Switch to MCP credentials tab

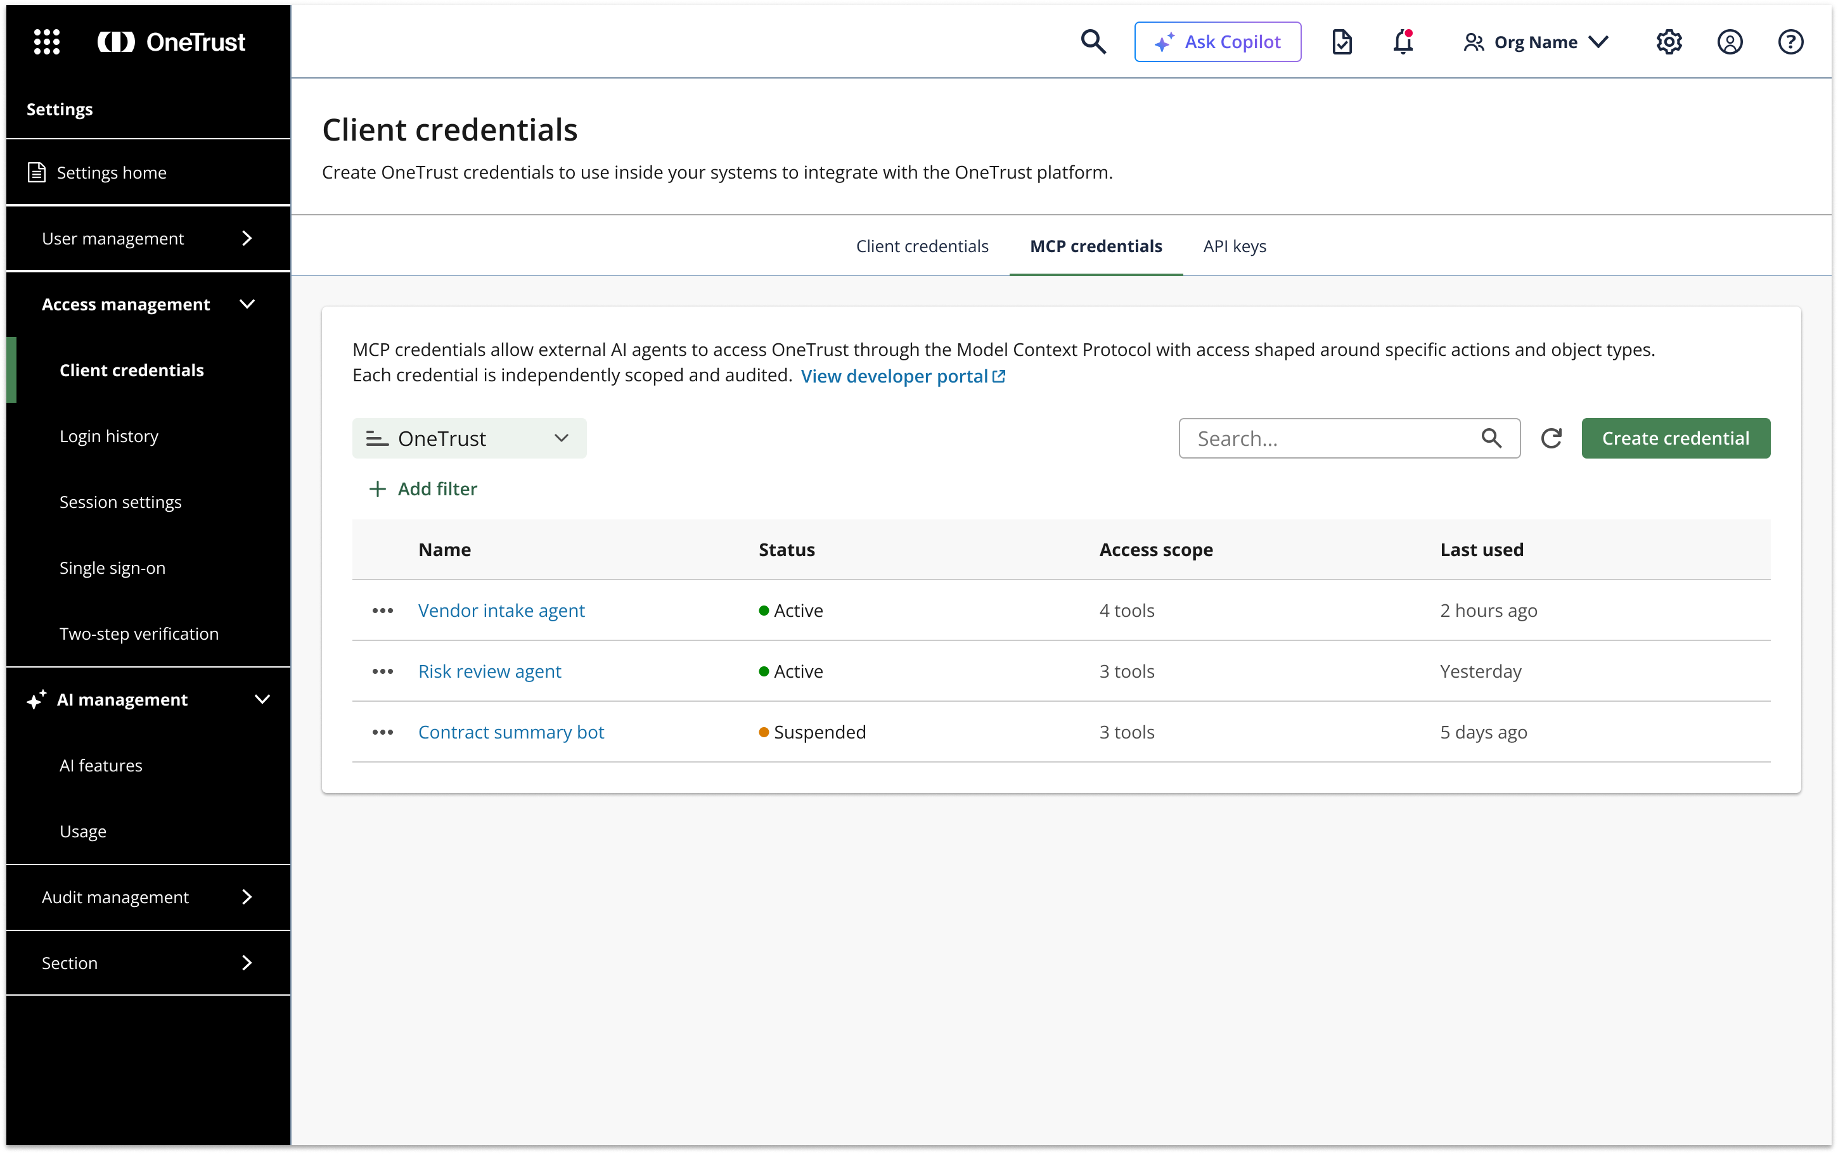pyautogui.click(x=1096, y=246)
